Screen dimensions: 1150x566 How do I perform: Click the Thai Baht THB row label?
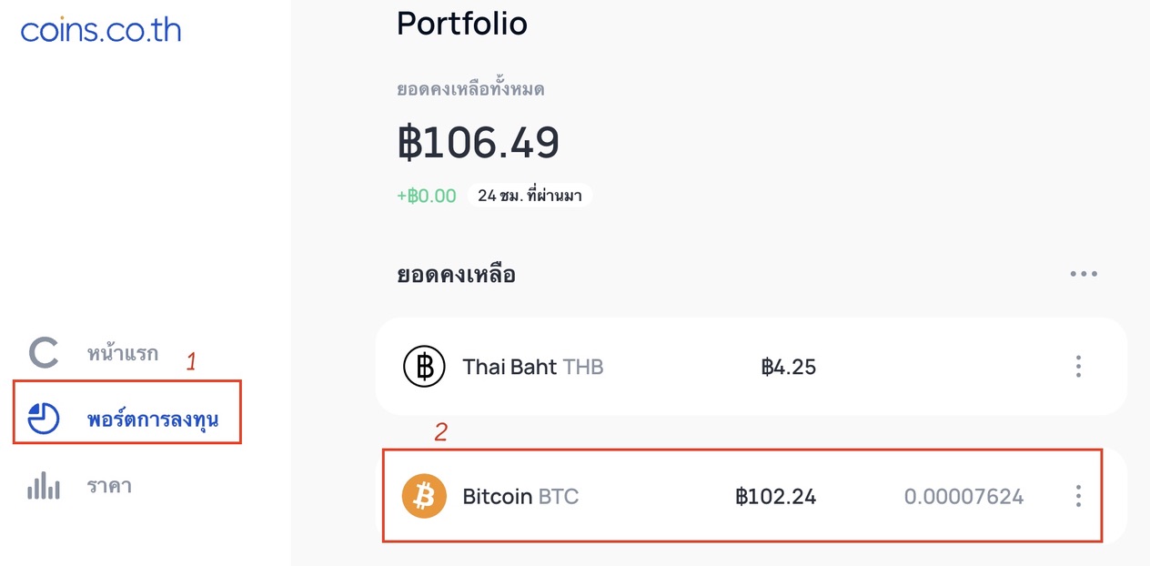(x=533, y=368)
